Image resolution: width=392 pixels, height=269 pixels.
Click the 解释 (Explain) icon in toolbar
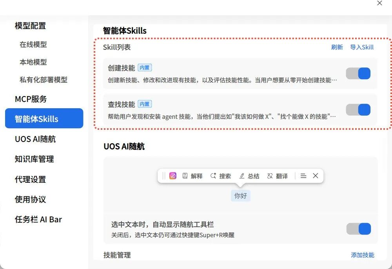pyautogui.click(x=185, y=176)
